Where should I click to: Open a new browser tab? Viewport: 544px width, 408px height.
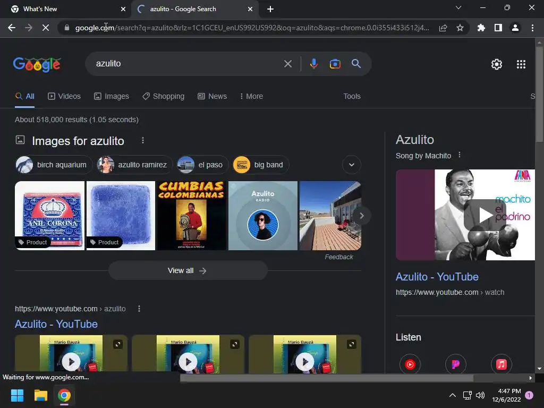click(x=270, y=9)
